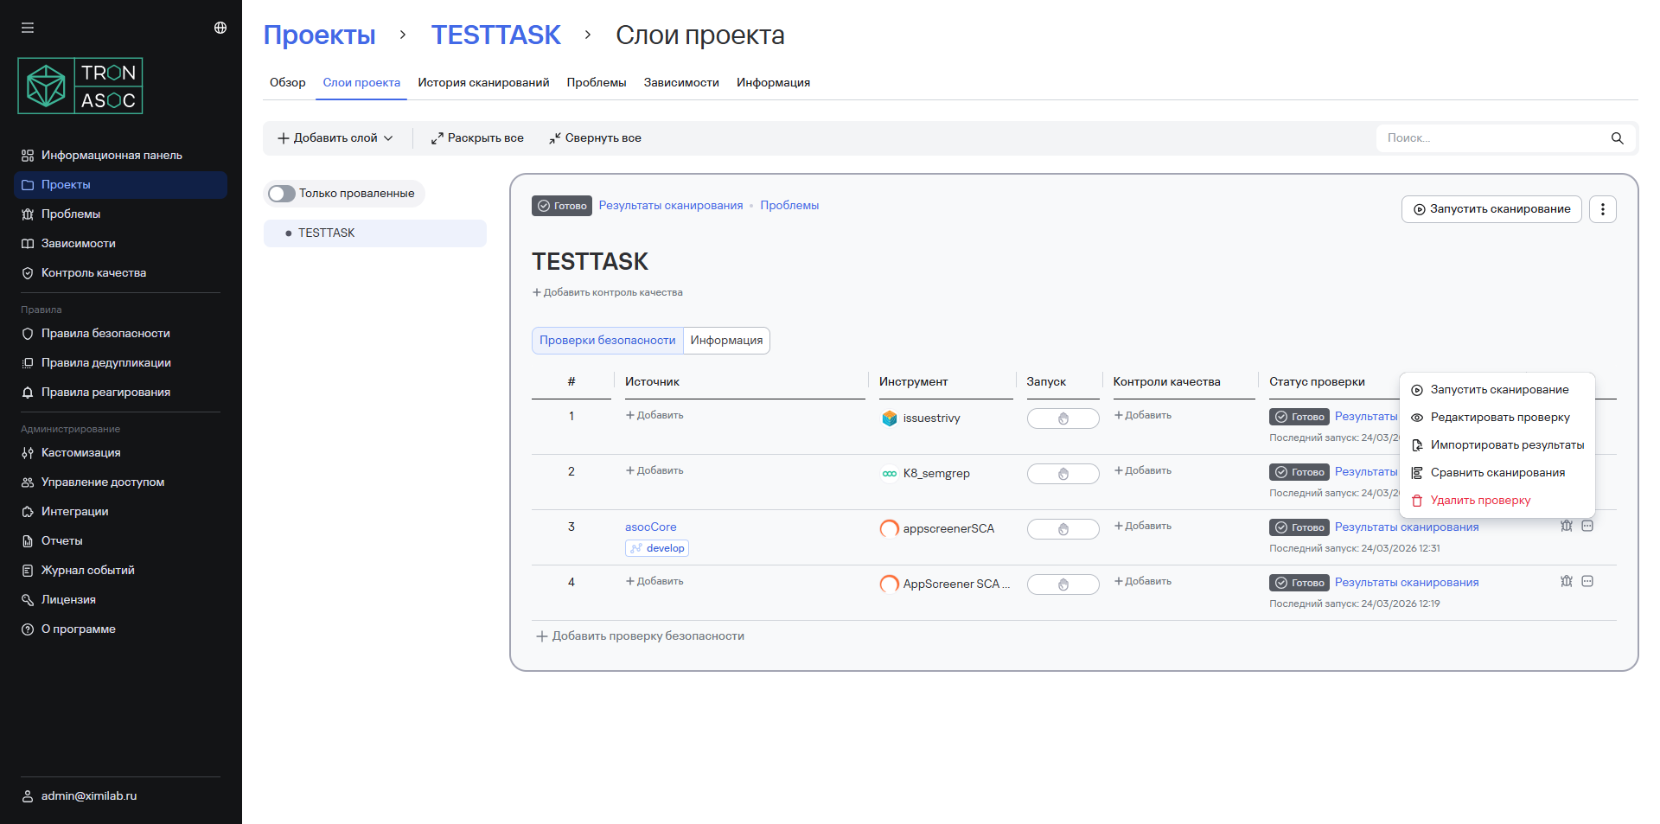This screenshot has height=824, width=1660.
Task: Select 'Сравнить сканирования' in the context menu
Action: (x=1497, y=472)
